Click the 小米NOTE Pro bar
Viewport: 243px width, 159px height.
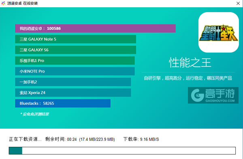pyautogui.click(x=75, y=71)
